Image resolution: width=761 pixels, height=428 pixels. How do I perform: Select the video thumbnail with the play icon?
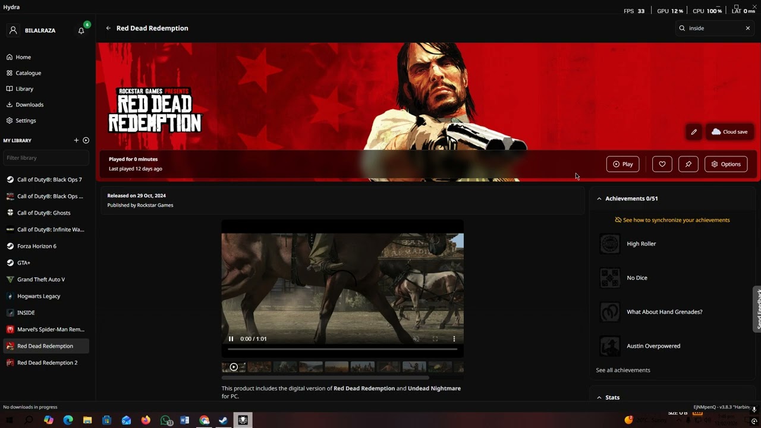(234, 367)
